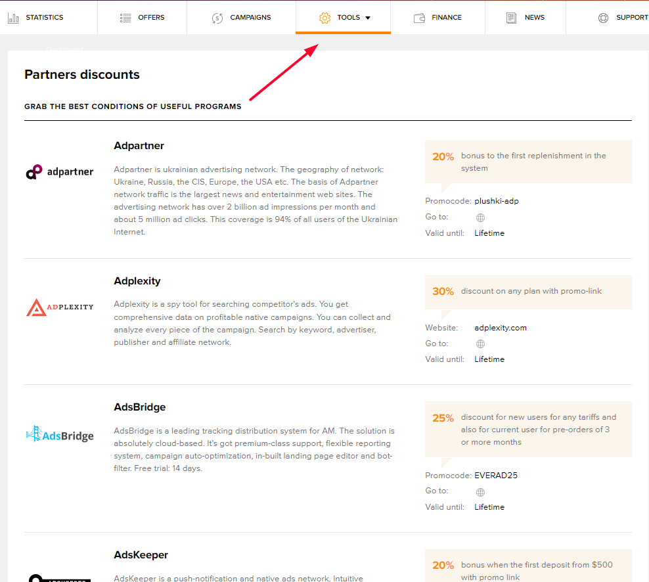Click the EVERAD25 promocode
This screenshot has width=649, height=582.
coord(496,475)
